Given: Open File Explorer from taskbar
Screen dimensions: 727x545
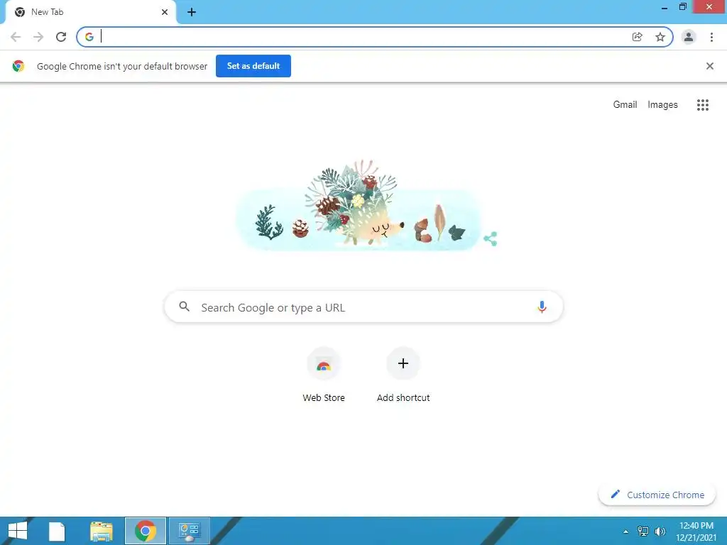Looking at the screenshot, I should pyautogui.click(x=102, y=531).
